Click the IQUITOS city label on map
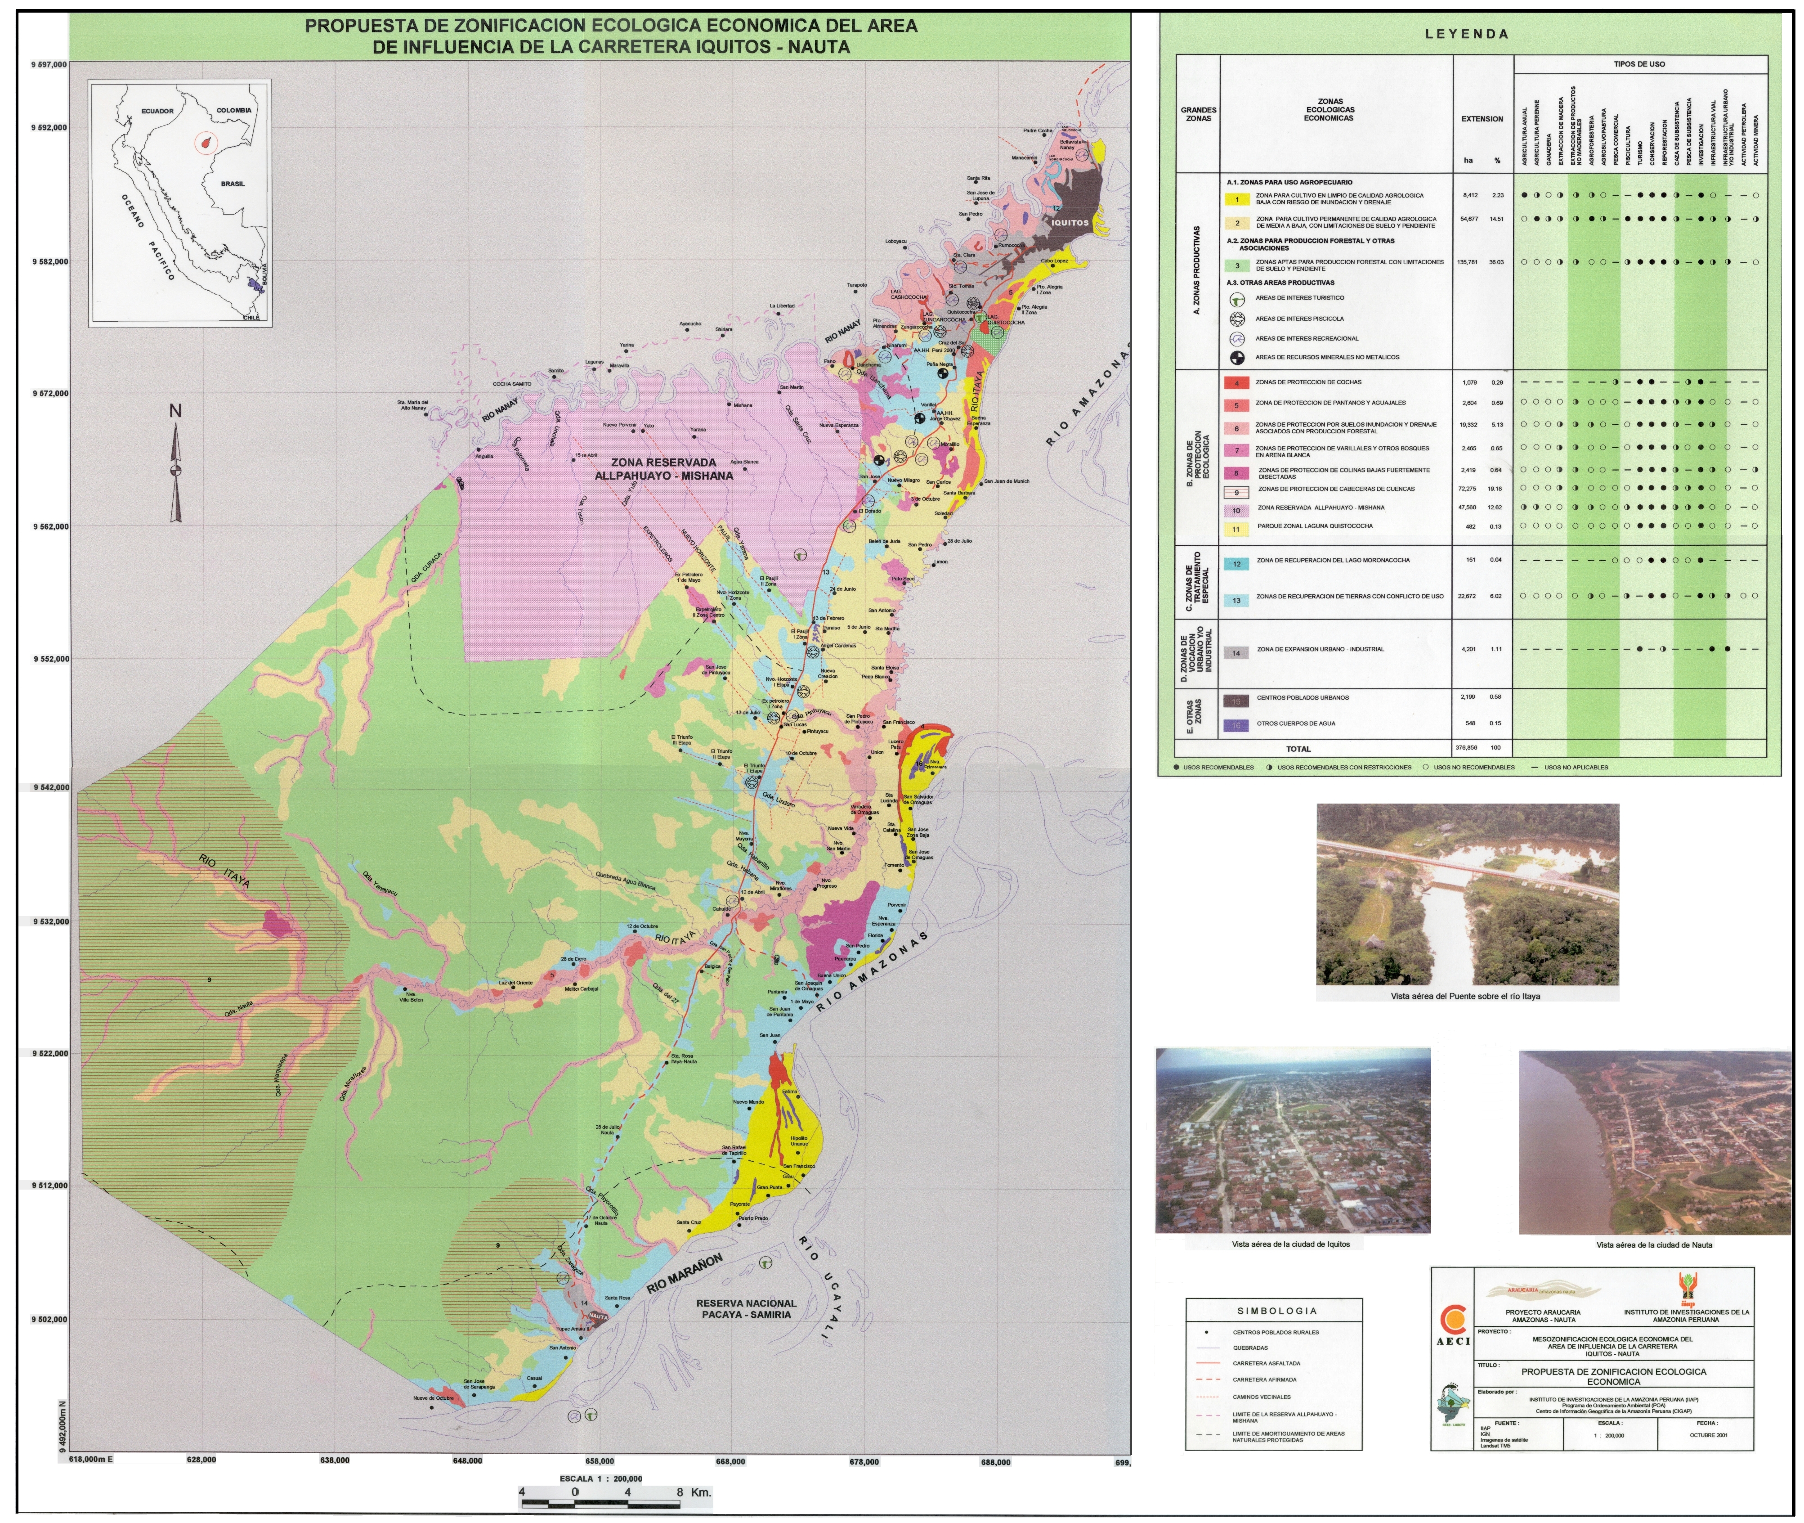Viewport: 1804px width, 1523px height. click(x=1070, y=223)
